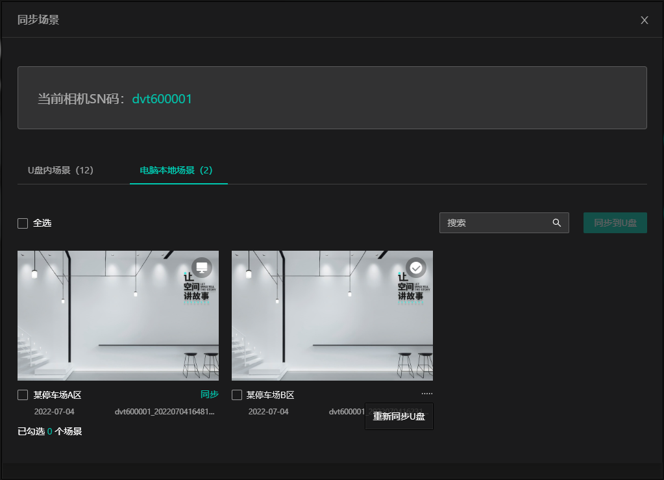Close the 同步场景 dialog
The height and width of the screenshot is (480, 664).
[644, 20]
